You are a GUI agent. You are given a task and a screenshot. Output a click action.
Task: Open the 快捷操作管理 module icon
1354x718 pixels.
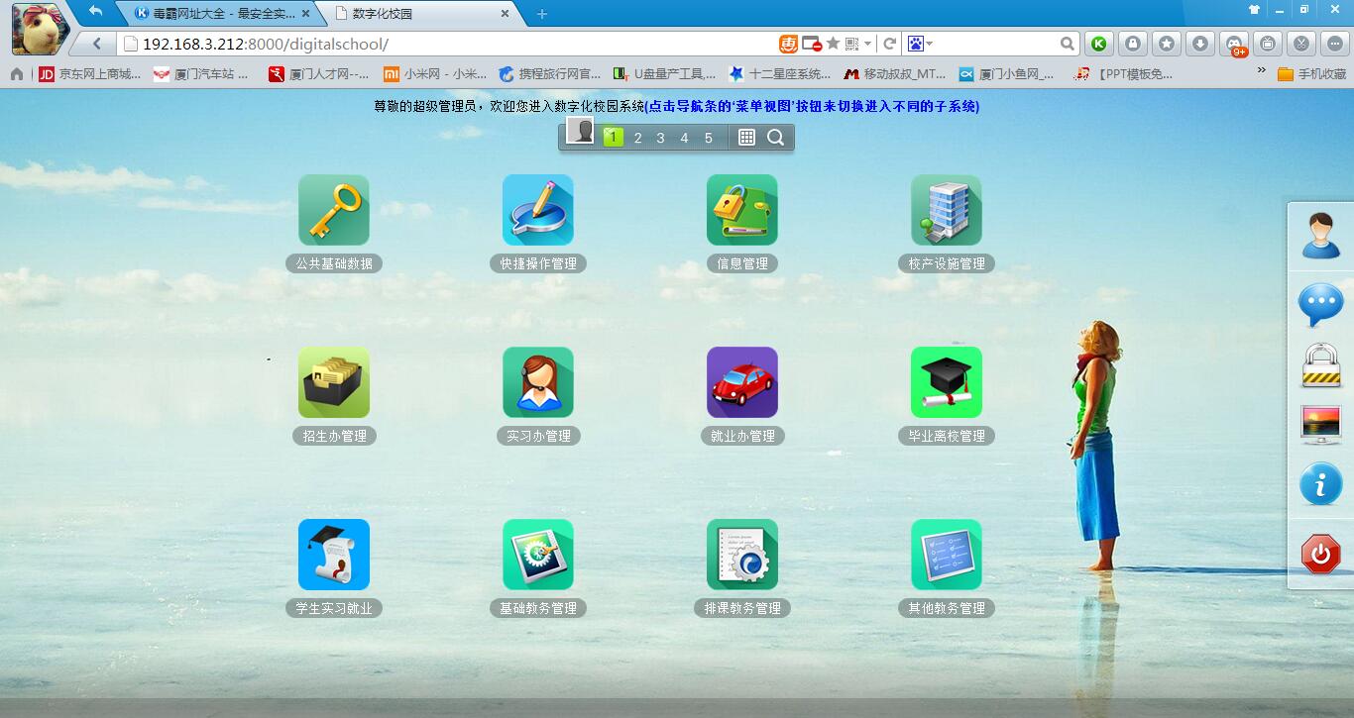[537, 210]
